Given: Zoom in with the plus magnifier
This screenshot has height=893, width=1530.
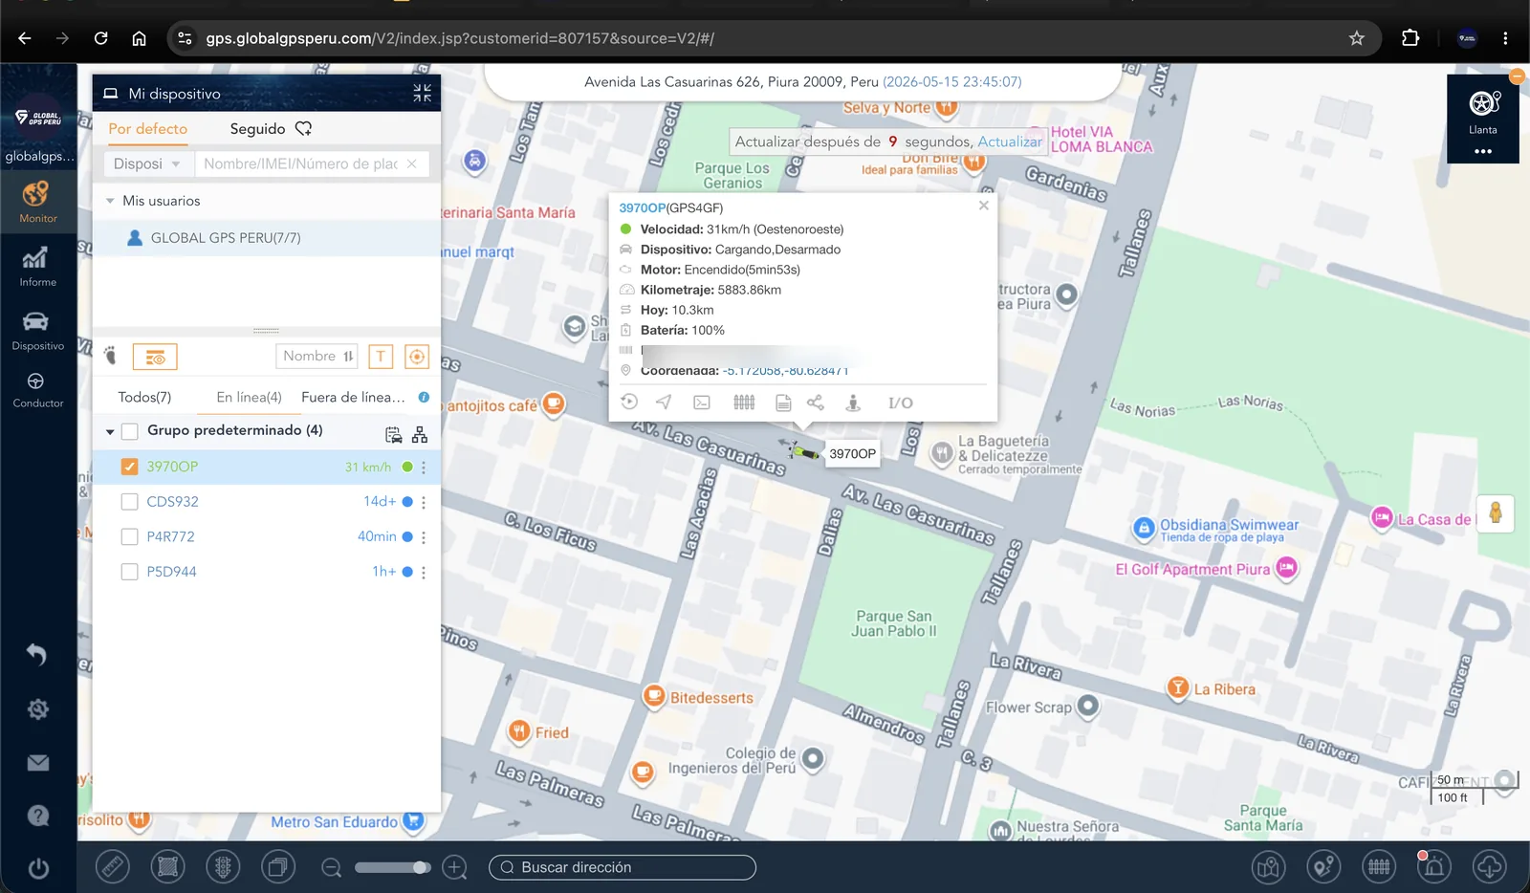Looking at the screenshot, I should pos(455,868).
